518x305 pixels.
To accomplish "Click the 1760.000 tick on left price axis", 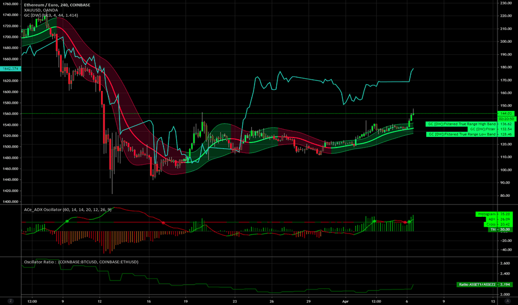I will [x=10, y=4].
